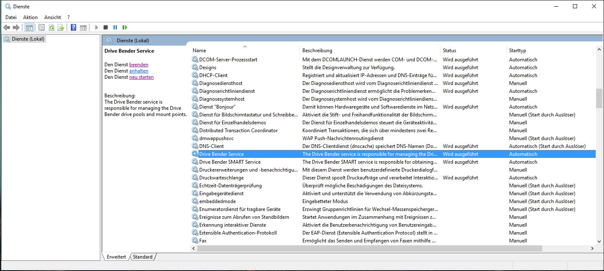Open the Aktion menu
The width and height of the screenshot is (604, 271).
point(30,17)
